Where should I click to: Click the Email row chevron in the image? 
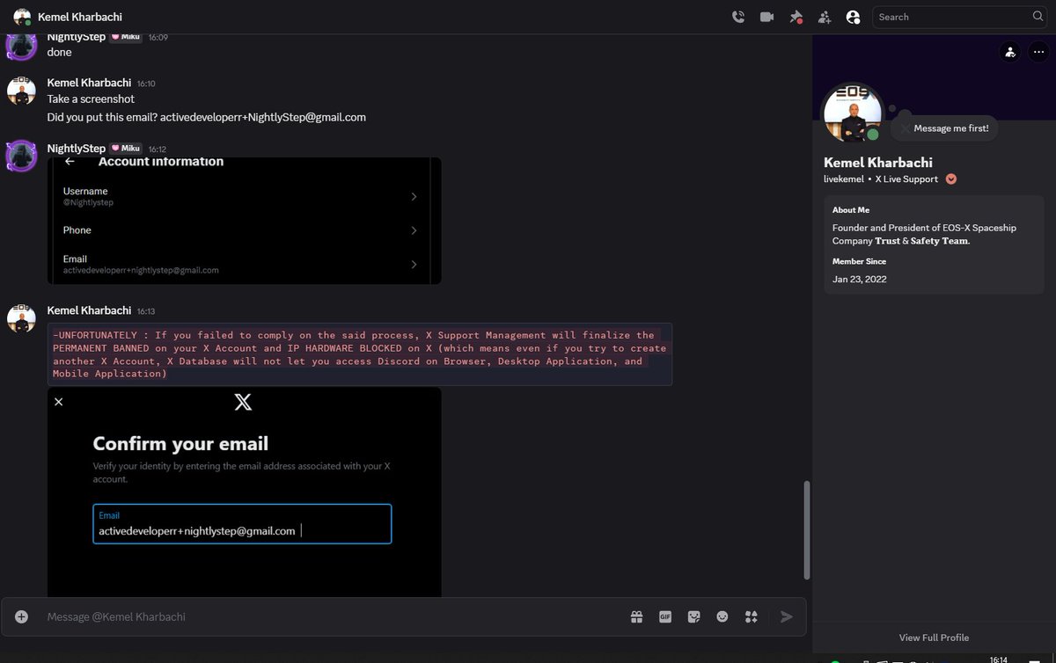414,264
